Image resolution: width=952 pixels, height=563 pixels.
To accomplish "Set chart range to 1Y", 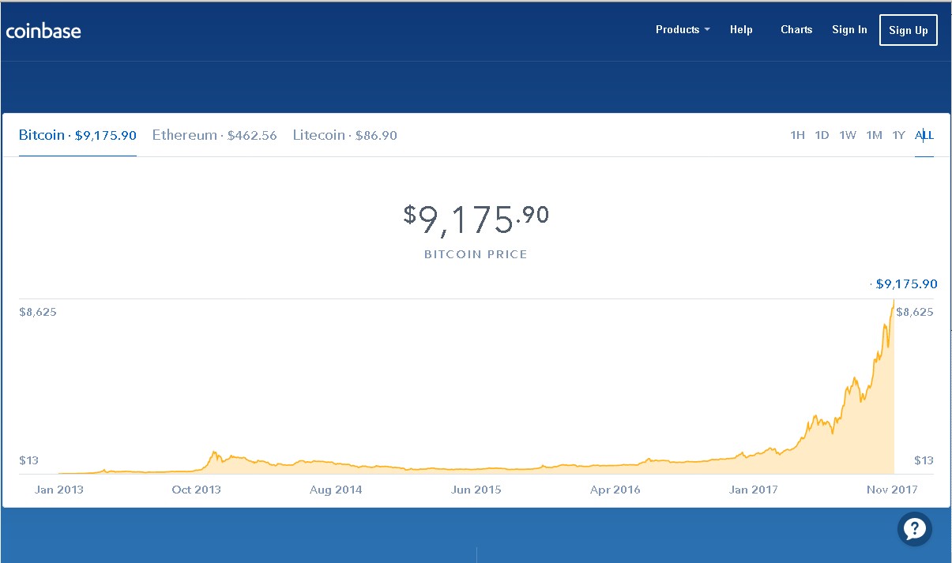I will point(898,135).
